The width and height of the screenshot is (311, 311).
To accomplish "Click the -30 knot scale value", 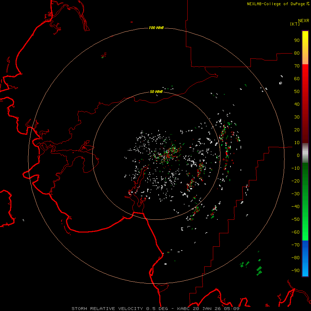I will (295, 194).
